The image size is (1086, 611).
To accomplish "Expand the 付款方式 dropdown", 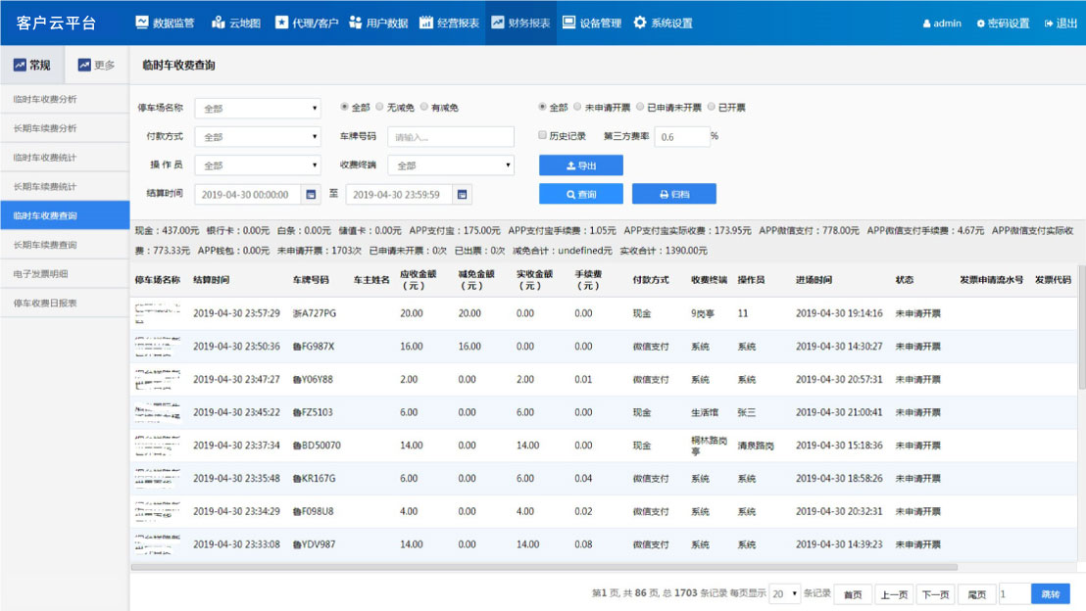I will [x=258, y=137].
